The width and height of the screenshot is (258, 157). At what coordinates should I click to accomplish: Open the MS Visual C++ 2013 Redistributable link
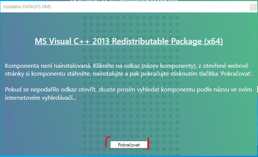(x=129, y=41)
